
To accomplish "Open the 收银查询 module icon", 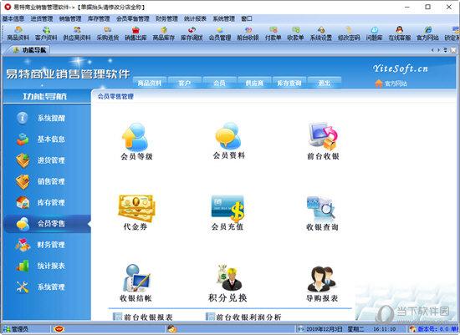I will [322, 213].
